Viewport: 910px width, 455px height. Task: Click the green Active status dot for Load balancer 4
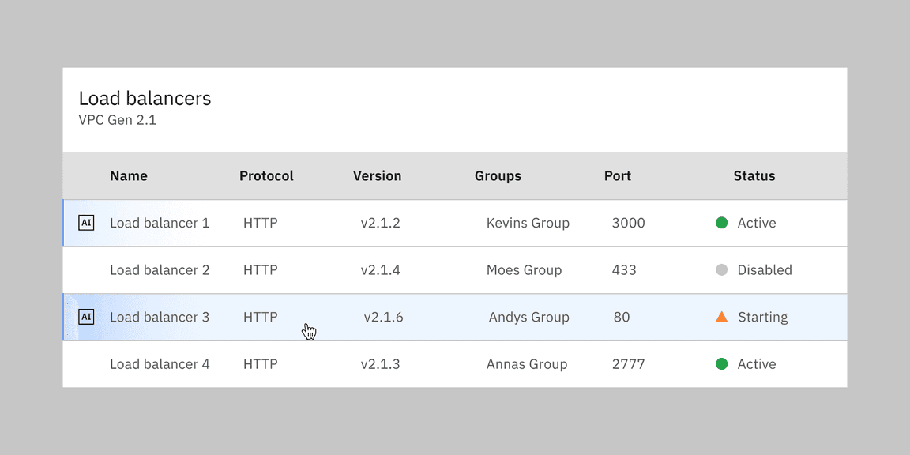(x=721, y=364)
